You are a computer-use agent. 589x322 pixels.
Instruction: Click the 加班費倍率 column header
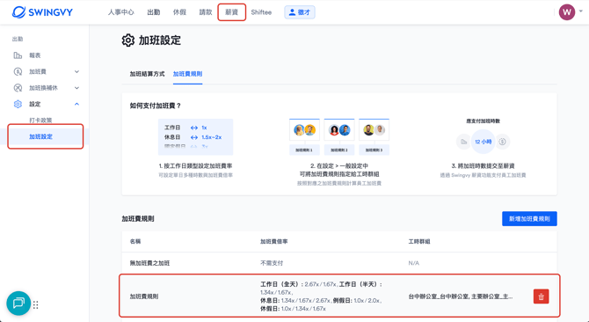pyautogui.click(x=274, y=242)
